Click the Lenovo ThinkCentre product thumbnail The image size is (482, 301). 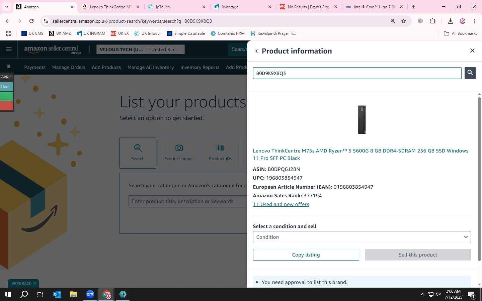(362, 120)
